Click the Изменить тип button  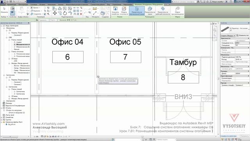pyautogui.click(x=242, y=36)
